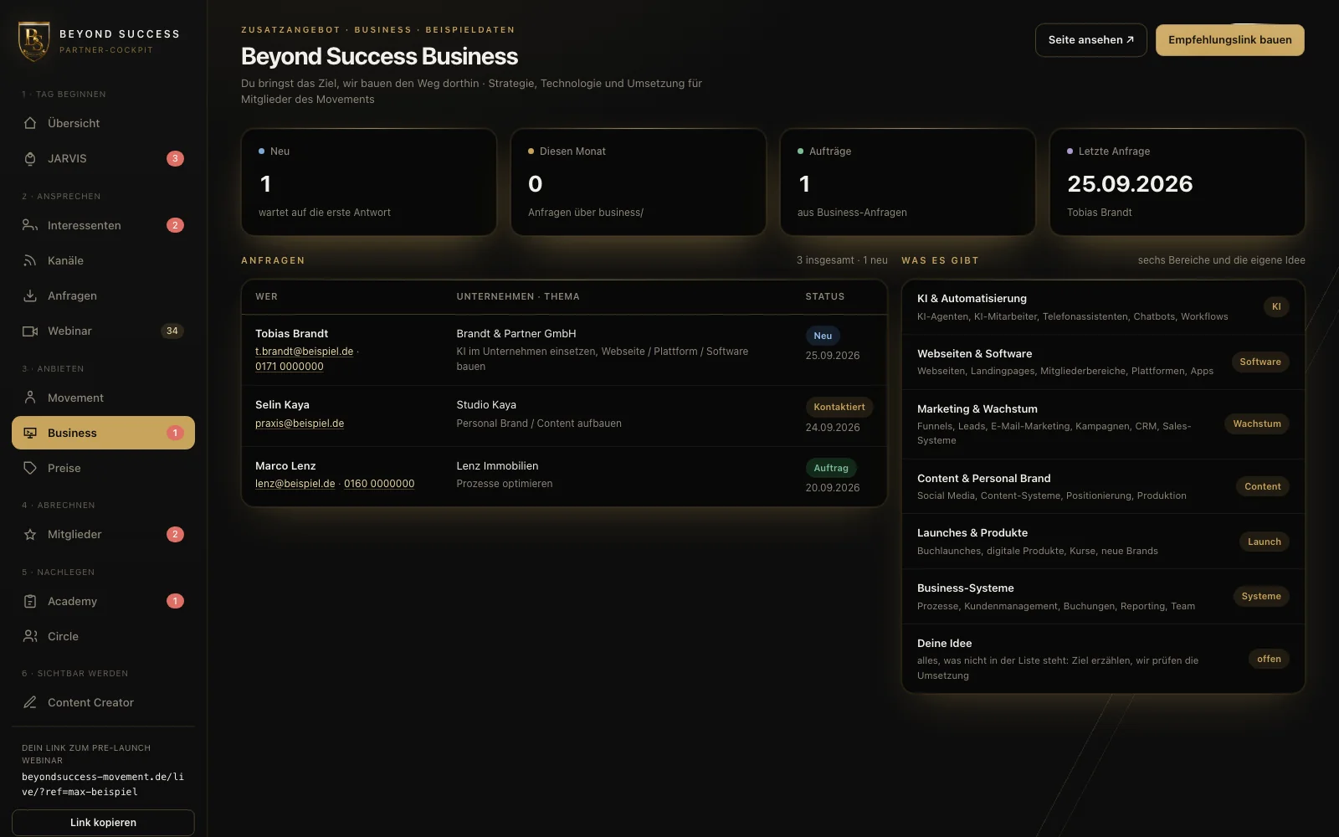
Task: Click the Beyond Success shield logo
Action: click(34, 41)
